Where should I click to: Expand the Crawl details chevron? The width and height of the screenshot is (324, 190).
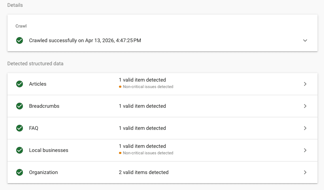[x=305, y=40]
